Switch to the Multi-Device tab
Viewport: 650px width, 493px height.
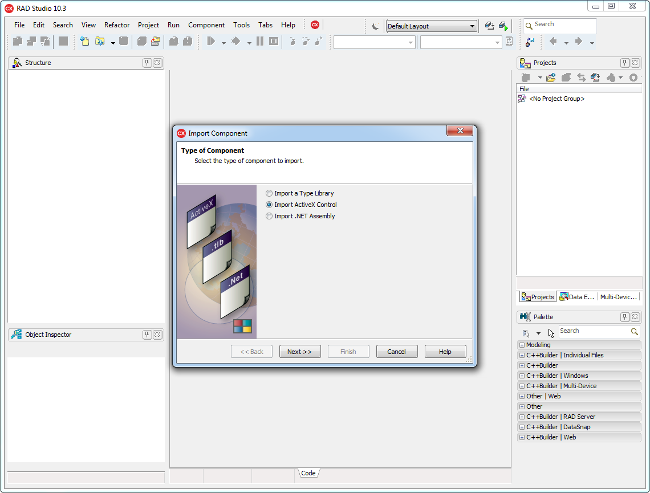[x=618, y=296]
